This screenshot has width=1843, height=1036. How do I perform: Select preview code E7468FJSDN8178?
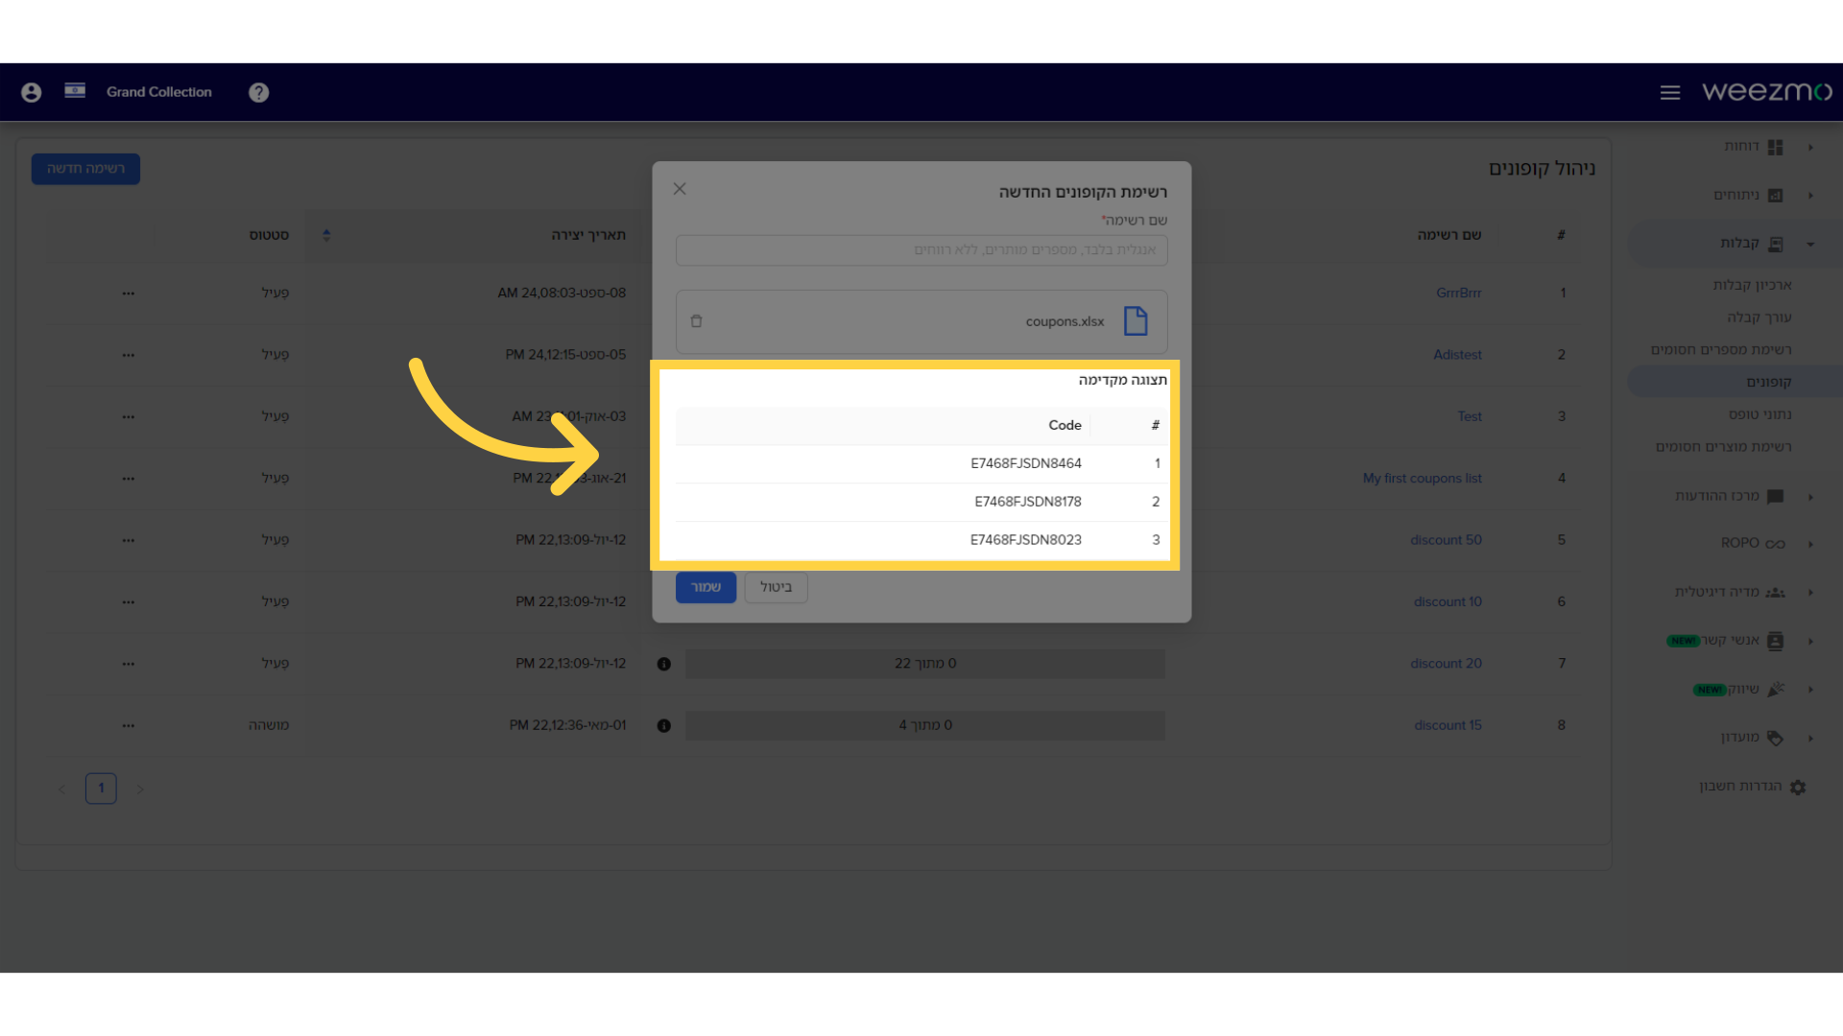[1028, 502]
